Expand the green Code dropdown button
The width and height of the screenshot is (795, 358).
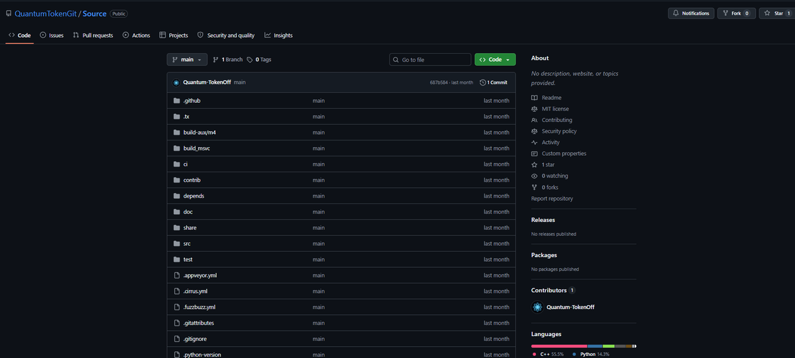coord(495,60)
